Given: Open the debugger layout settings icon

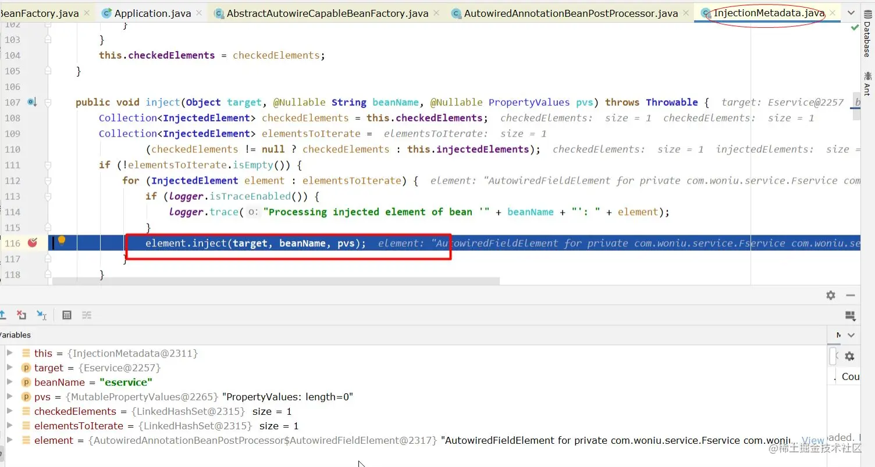Looking at the screenshot, I should (851, 315).
